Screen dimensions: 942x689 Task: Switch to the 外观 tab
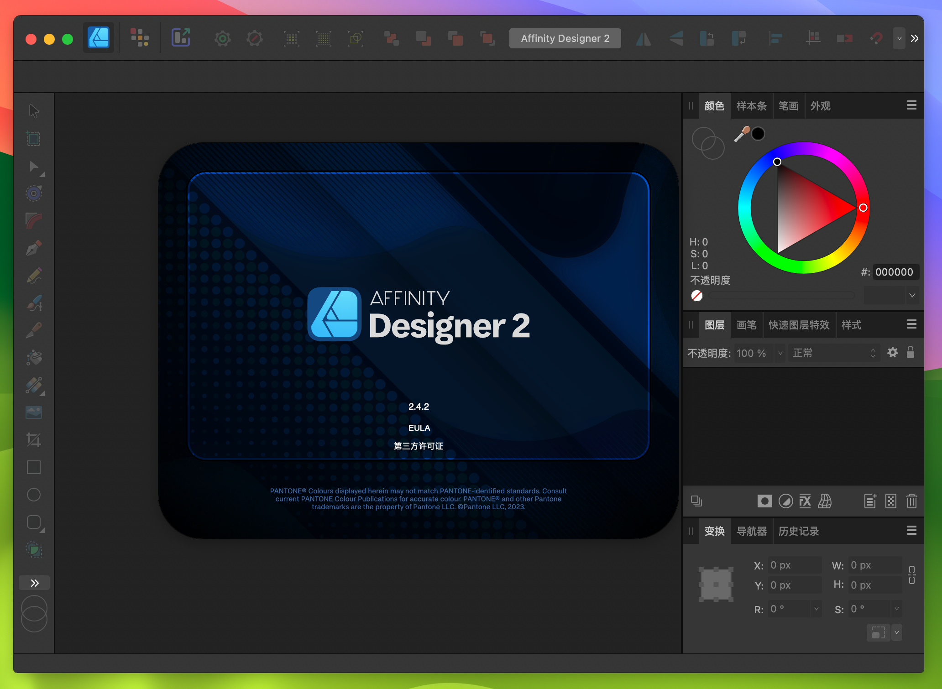click(x=820, y=106)
